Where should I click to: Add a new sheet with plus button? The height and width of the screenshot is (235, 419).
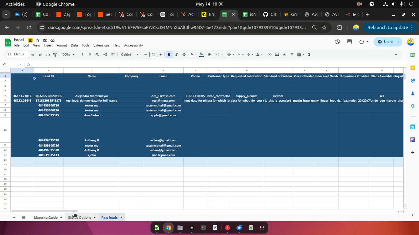[x=14, y=218]
